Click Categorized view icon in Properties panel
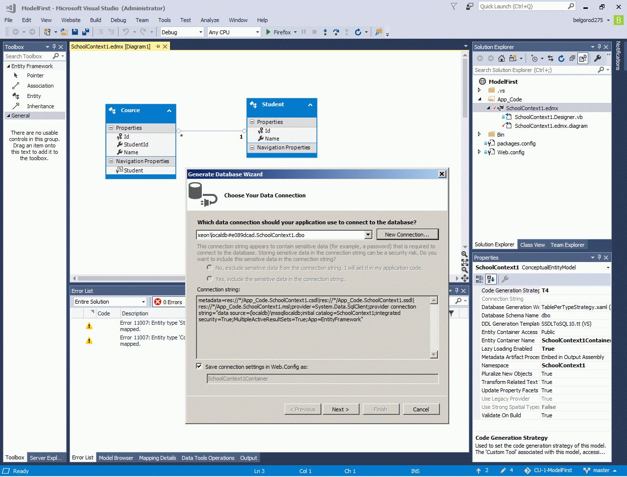The height and width of the screenshot is (477, 627). pos(479,279)
